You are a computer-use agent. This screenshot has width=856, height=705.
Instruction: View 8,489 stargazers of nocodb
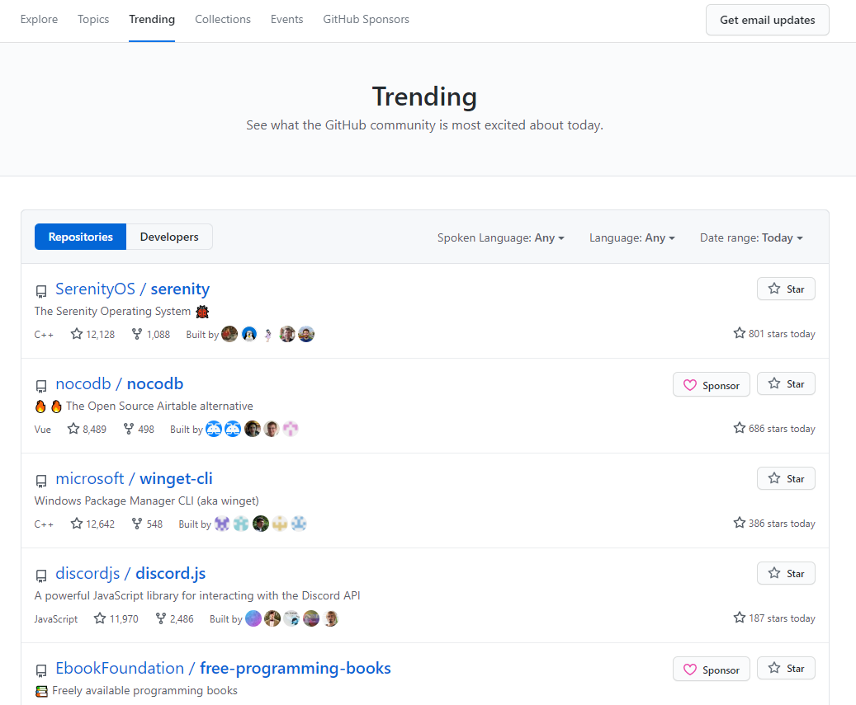87,429
